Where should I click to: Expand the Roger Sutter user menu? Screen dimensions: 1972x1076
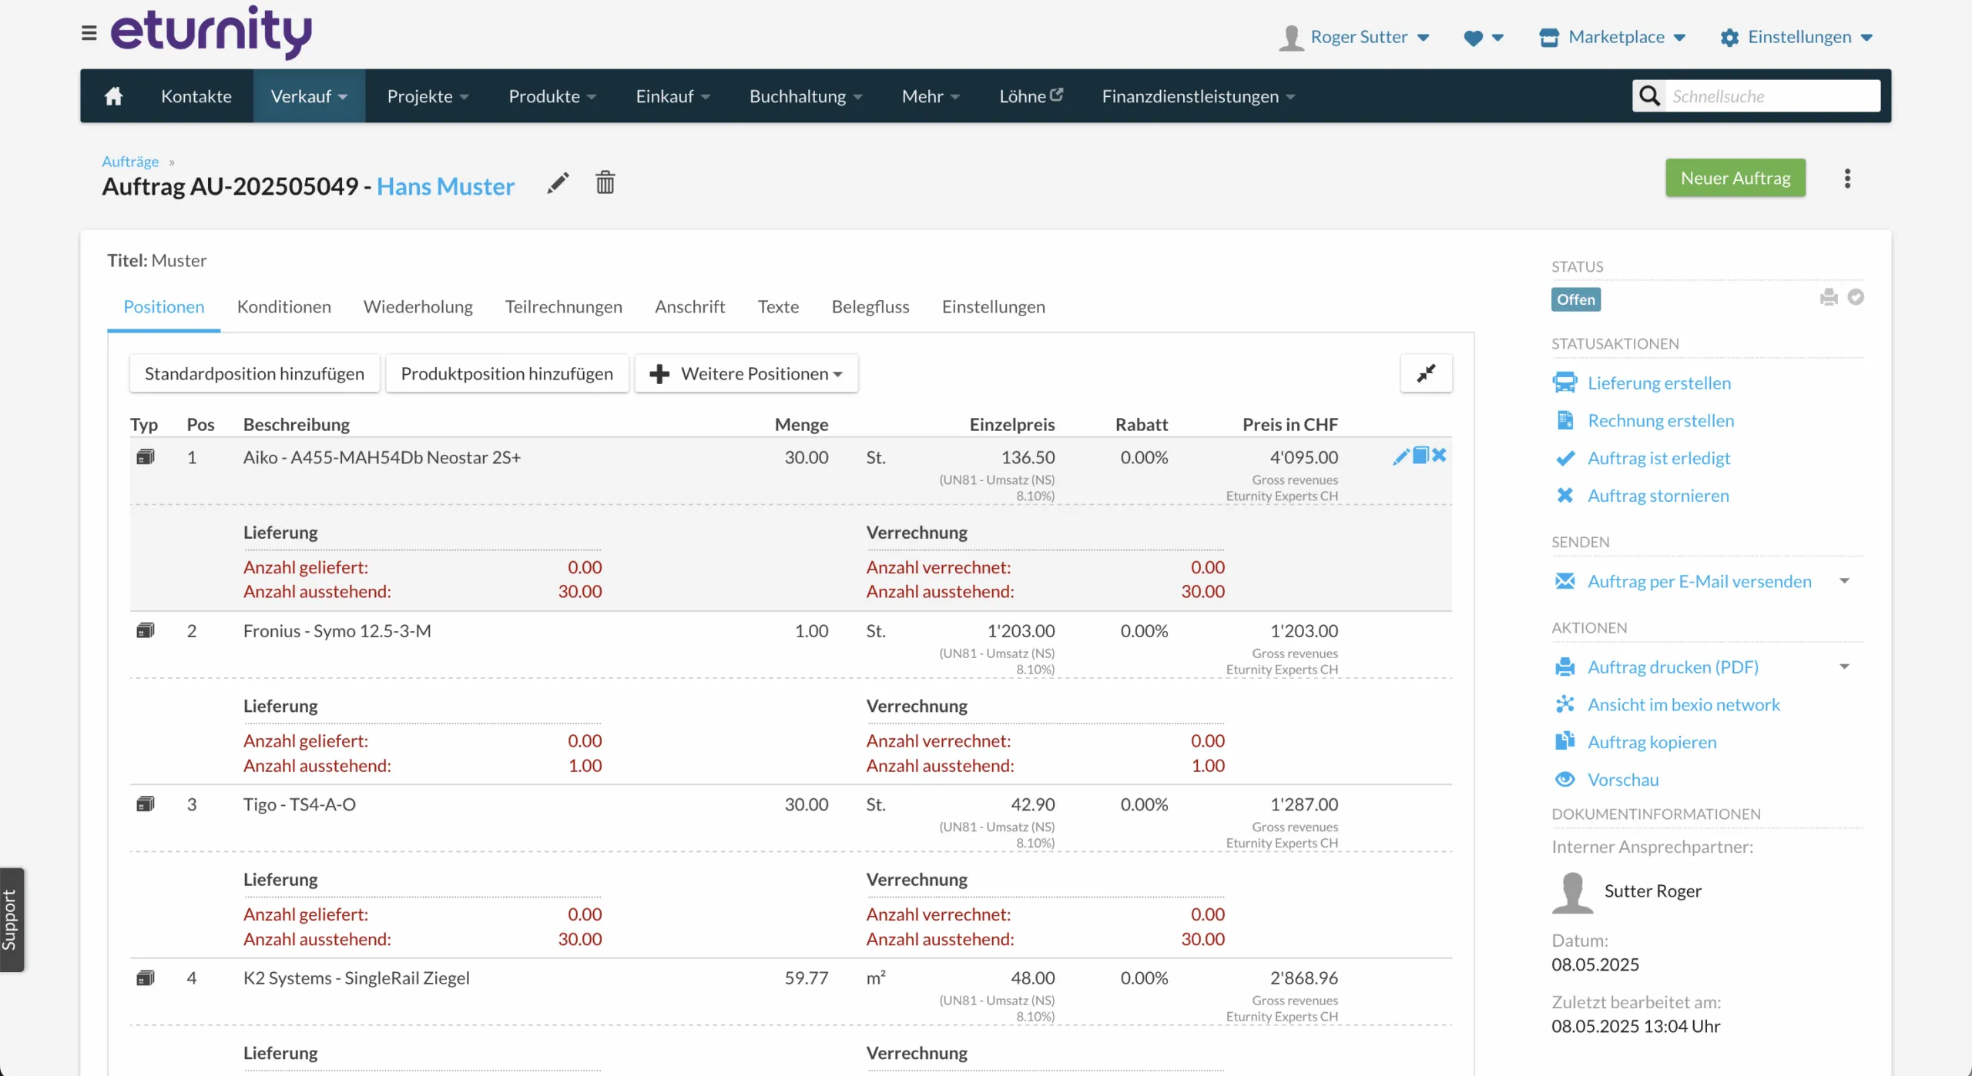click(x=1354, y=37)
